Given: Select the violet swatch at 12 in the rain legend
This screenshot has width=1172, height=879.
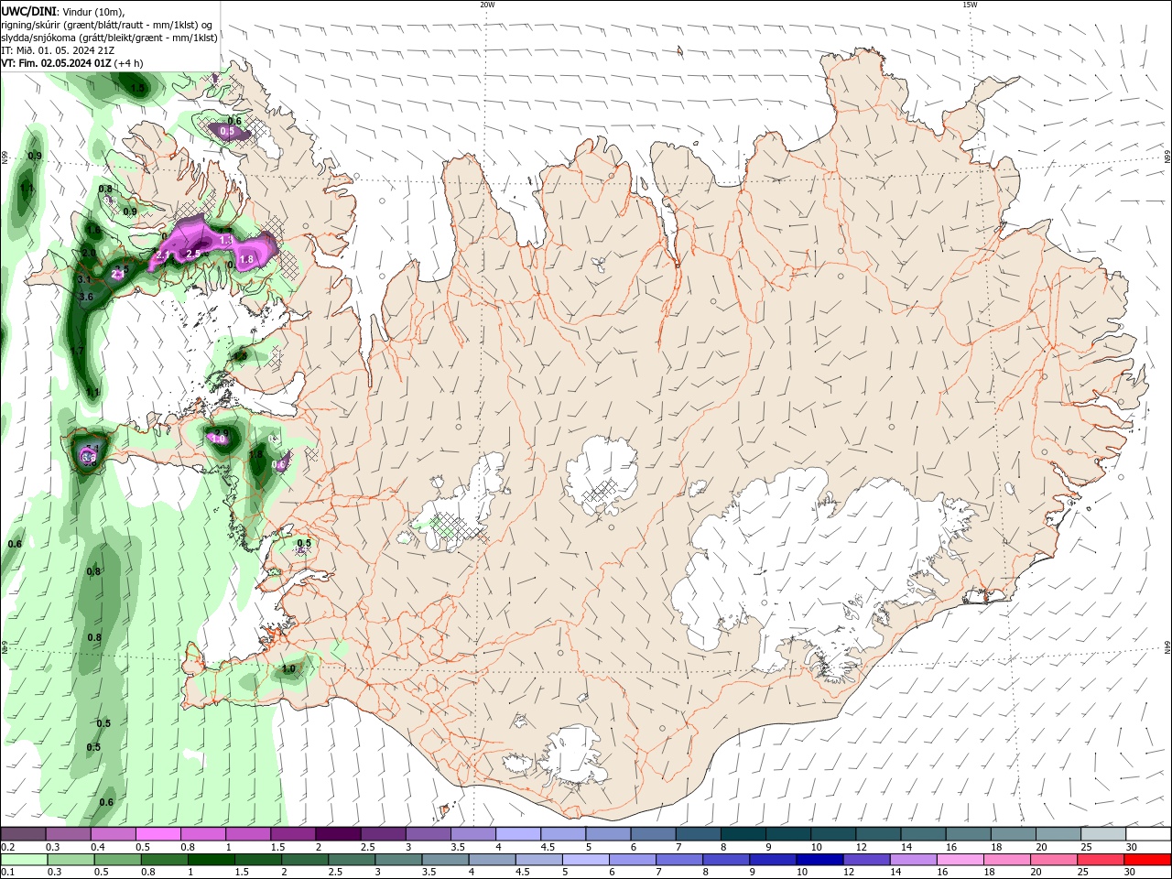Looking at the screenshot, I should coord(864,860).
